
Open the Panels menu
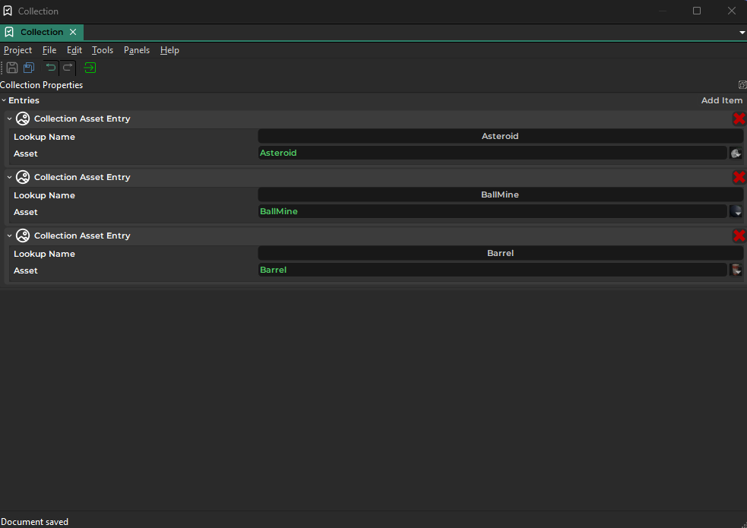point(137,50)
